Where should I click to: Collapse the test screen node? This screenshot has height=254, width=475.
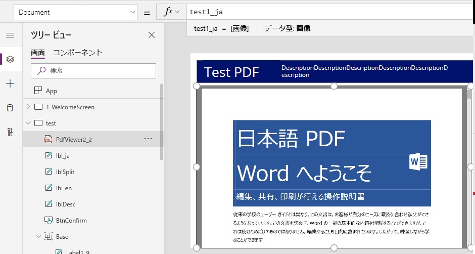tap(28, 123)
